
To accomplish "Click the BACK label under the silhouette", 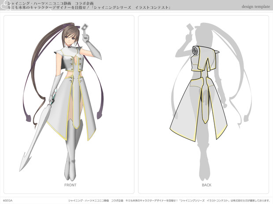I will coord(207,185).
